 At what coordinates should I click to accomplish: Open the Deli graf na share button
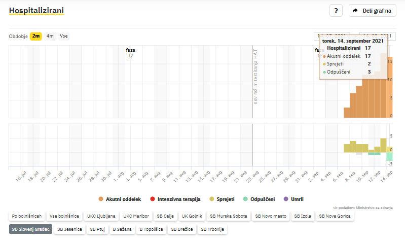tap(373, 11)
